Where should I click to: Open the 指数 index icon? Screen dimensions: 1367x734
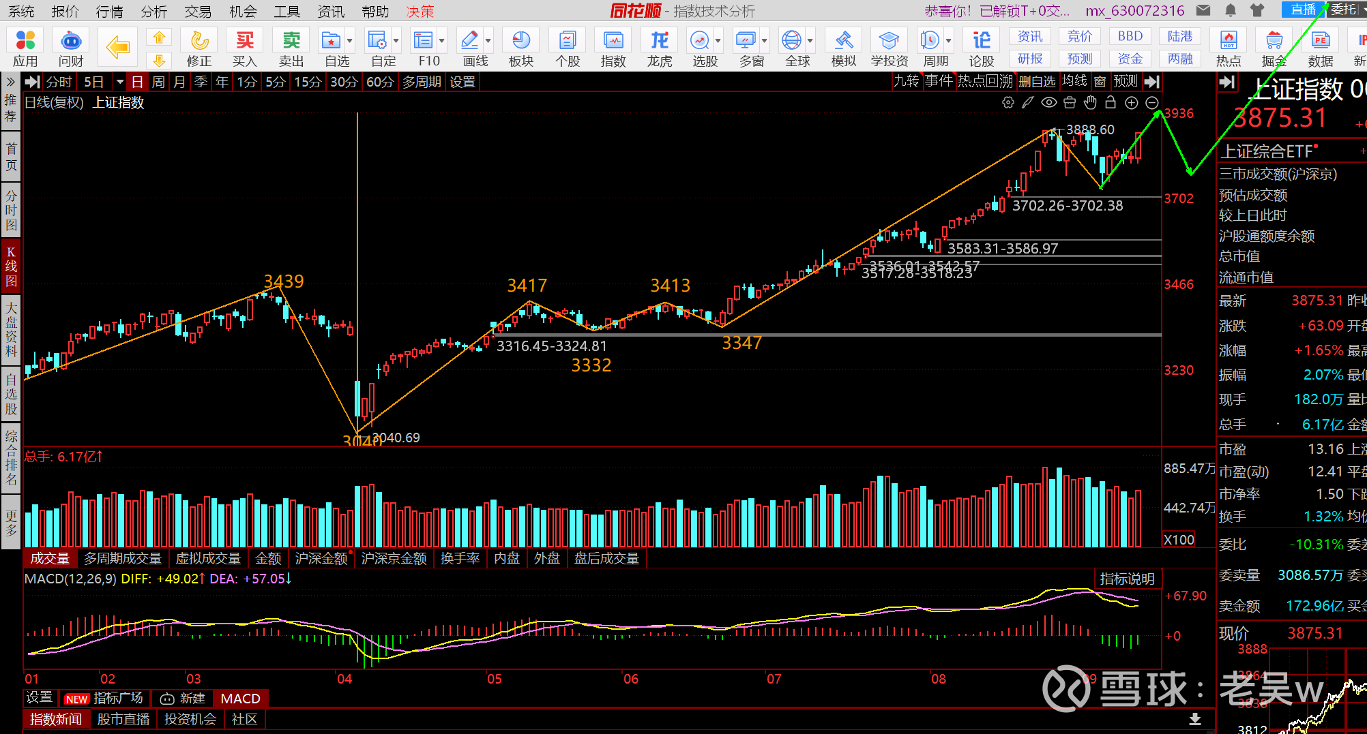click(x=613, y=48)
